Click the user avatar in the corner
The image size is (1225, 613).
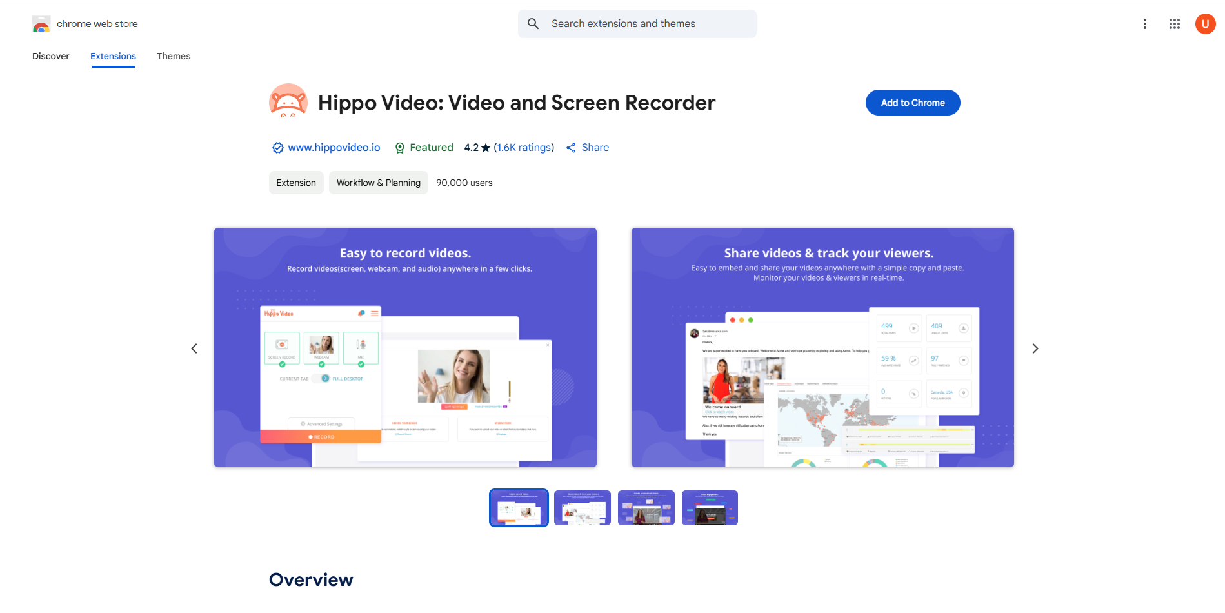pos(1204,23)
